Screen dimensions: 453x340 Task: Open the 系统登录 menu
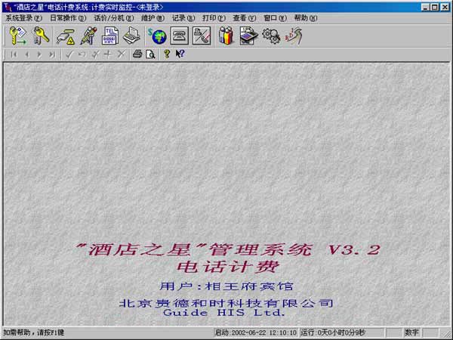coord(24,18)
